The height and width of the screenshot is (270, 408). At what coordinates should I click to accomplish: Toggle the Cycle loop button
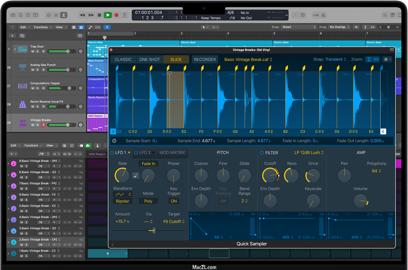pyautogui.click(x=125, y=15)
